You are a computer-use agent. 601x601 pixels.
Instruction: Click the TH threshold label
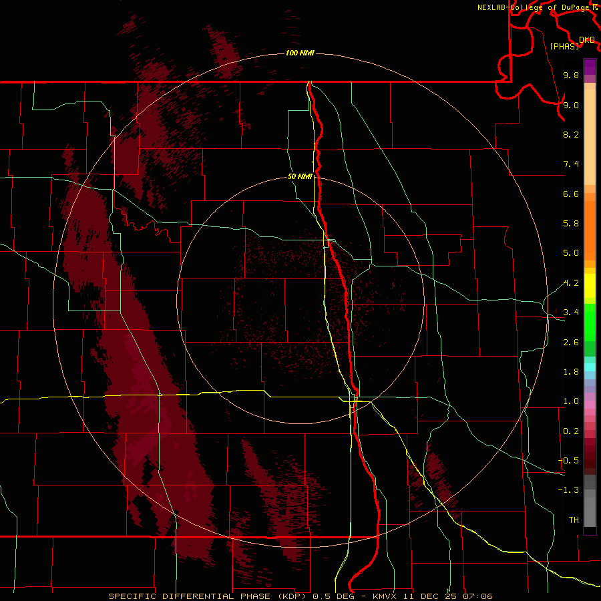pyautogui.click(x=574, y=520)
